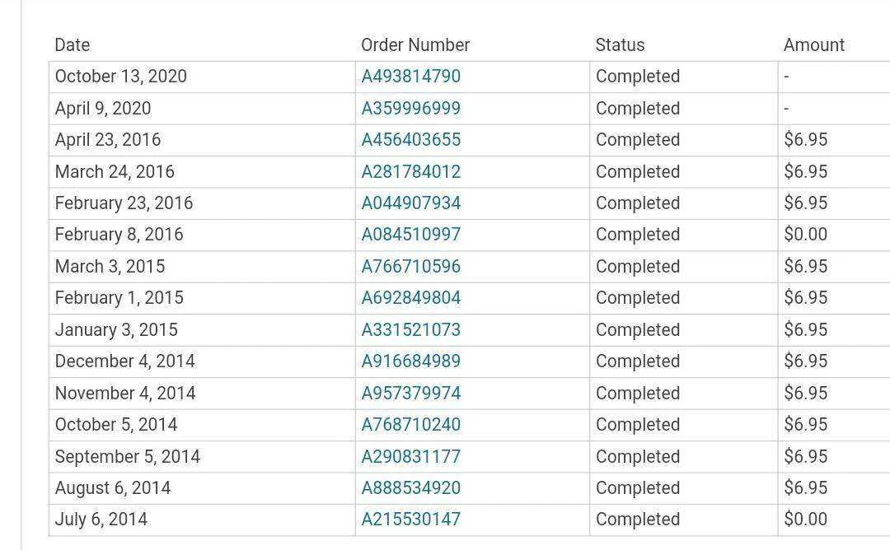
Task: Open order A359996999
Action: coord(411,109)
